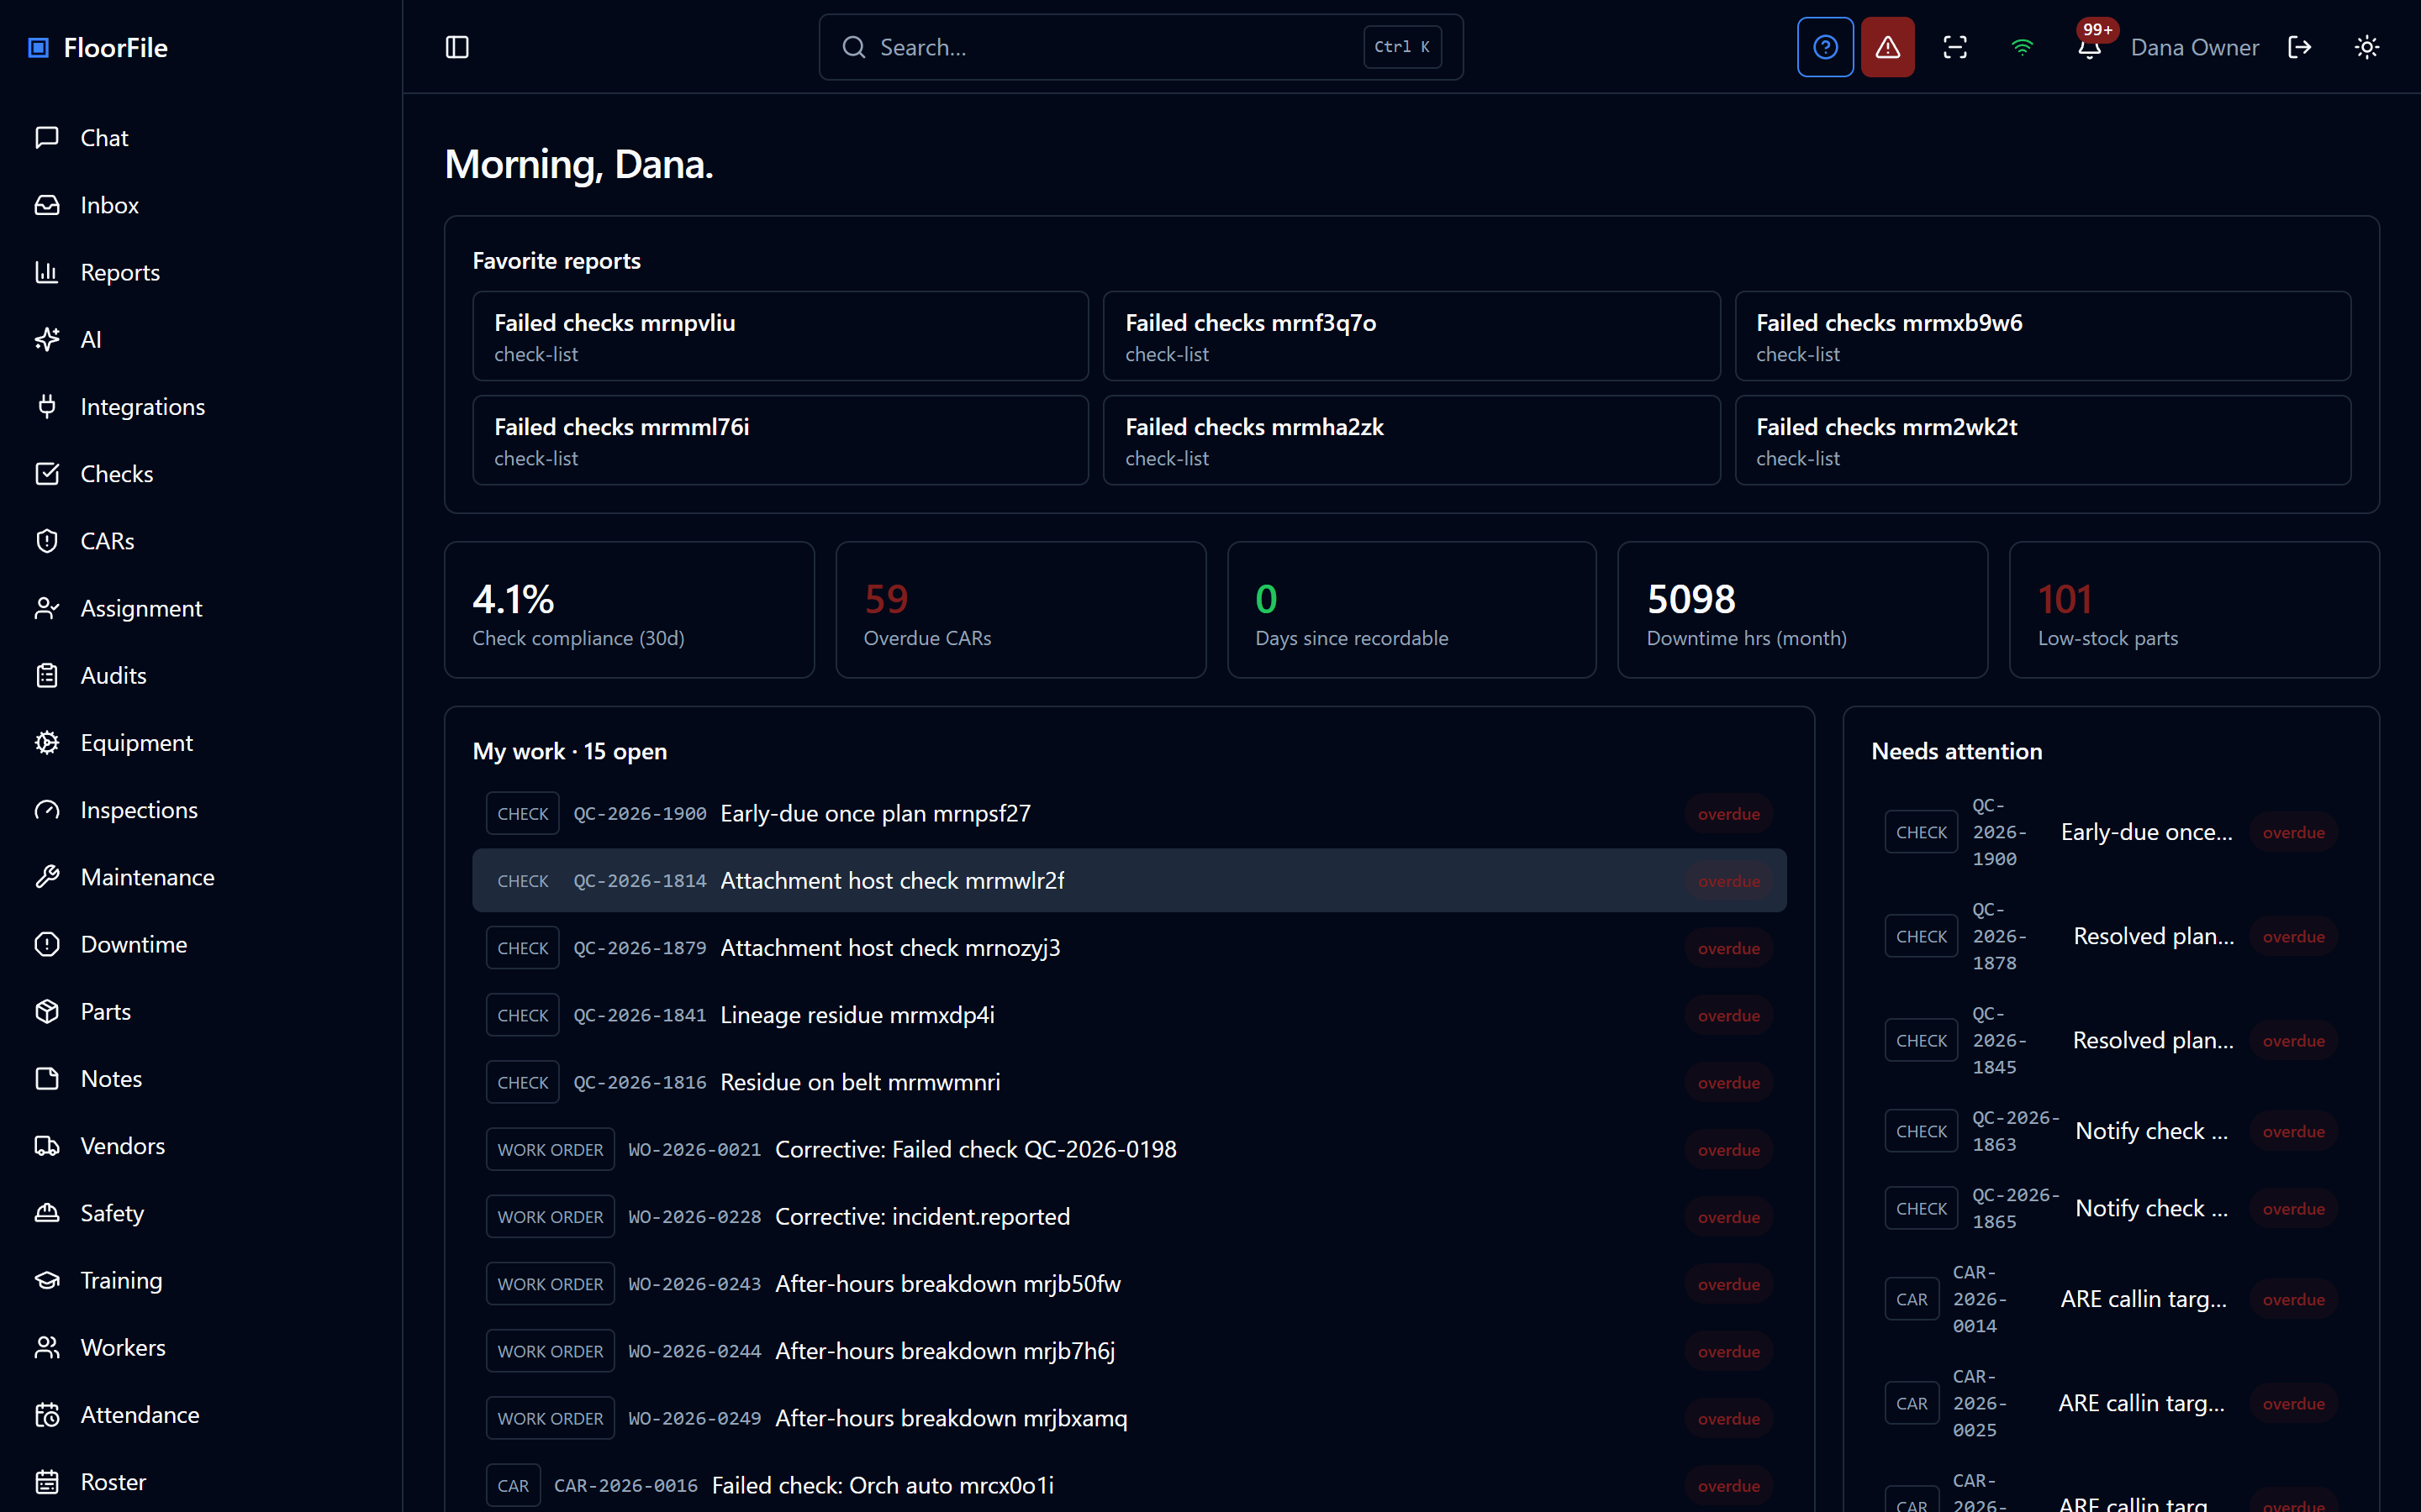The image size is (2421, 1512).
Task: Click the Parts box icon
Action: point(47,1012)
